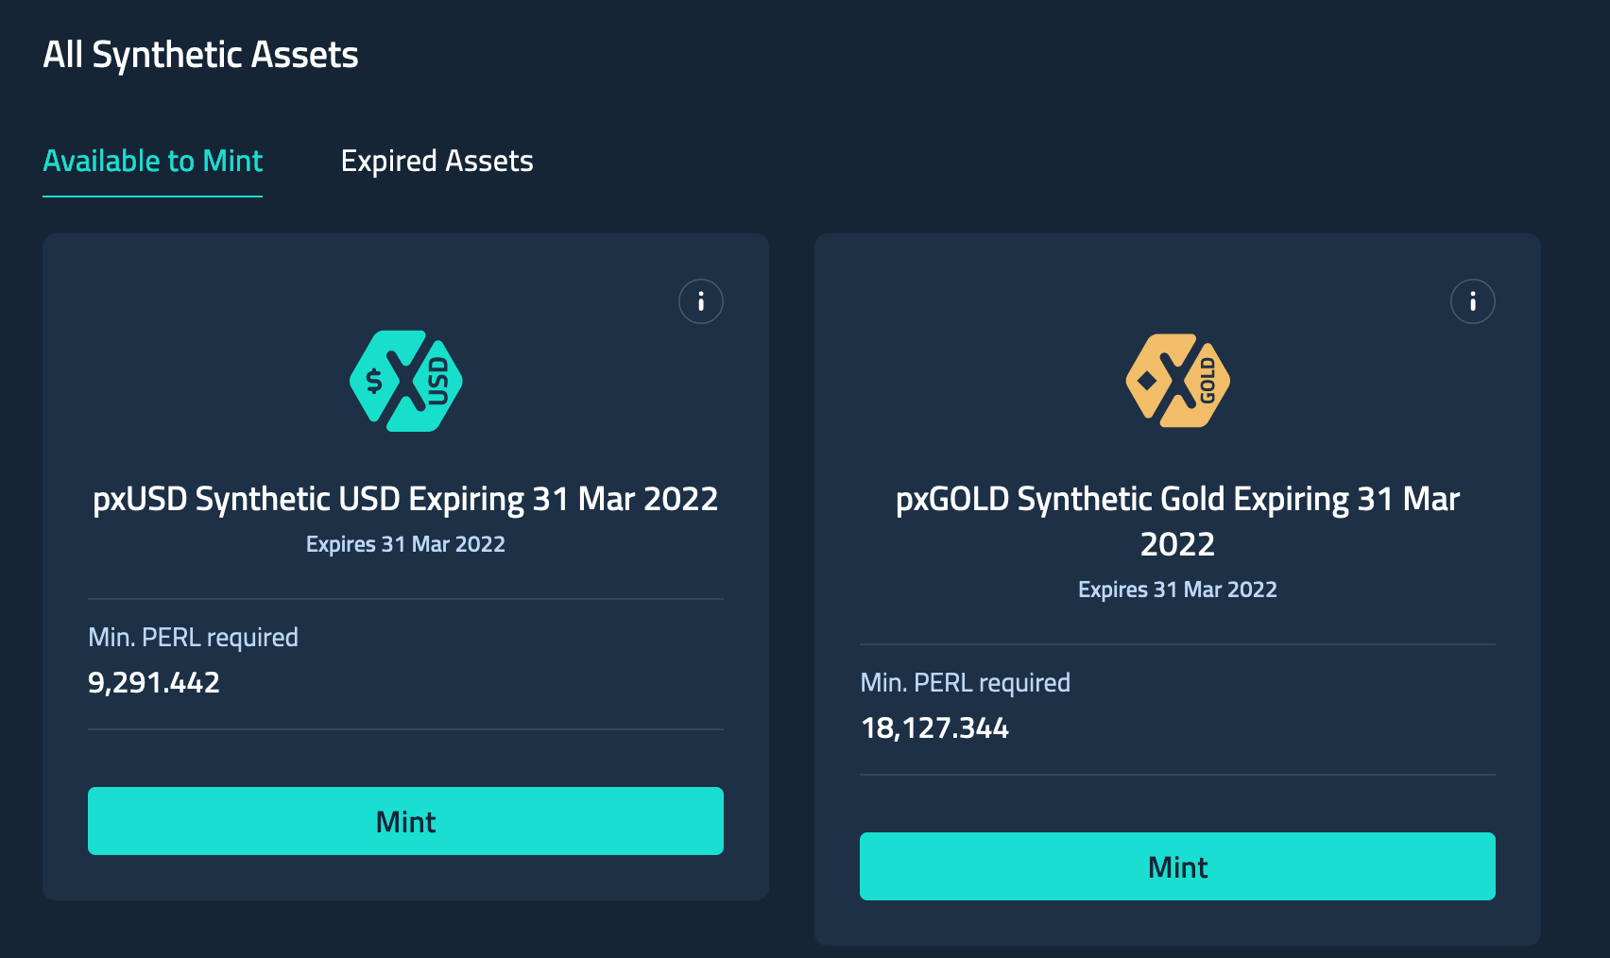Mint the pxGOLD Synthetic Gold asset
This screenshot has width=1610, height=958.
click(x=1177, y=866)
